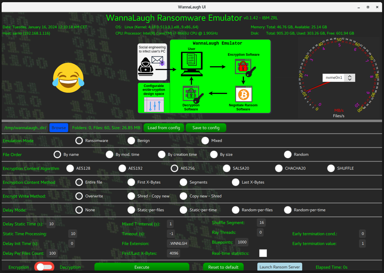This screenshot has height=273, width=384.
Task: Click the /tmp/wannalaugh_dir/ path field
Action: click(25, 128)
